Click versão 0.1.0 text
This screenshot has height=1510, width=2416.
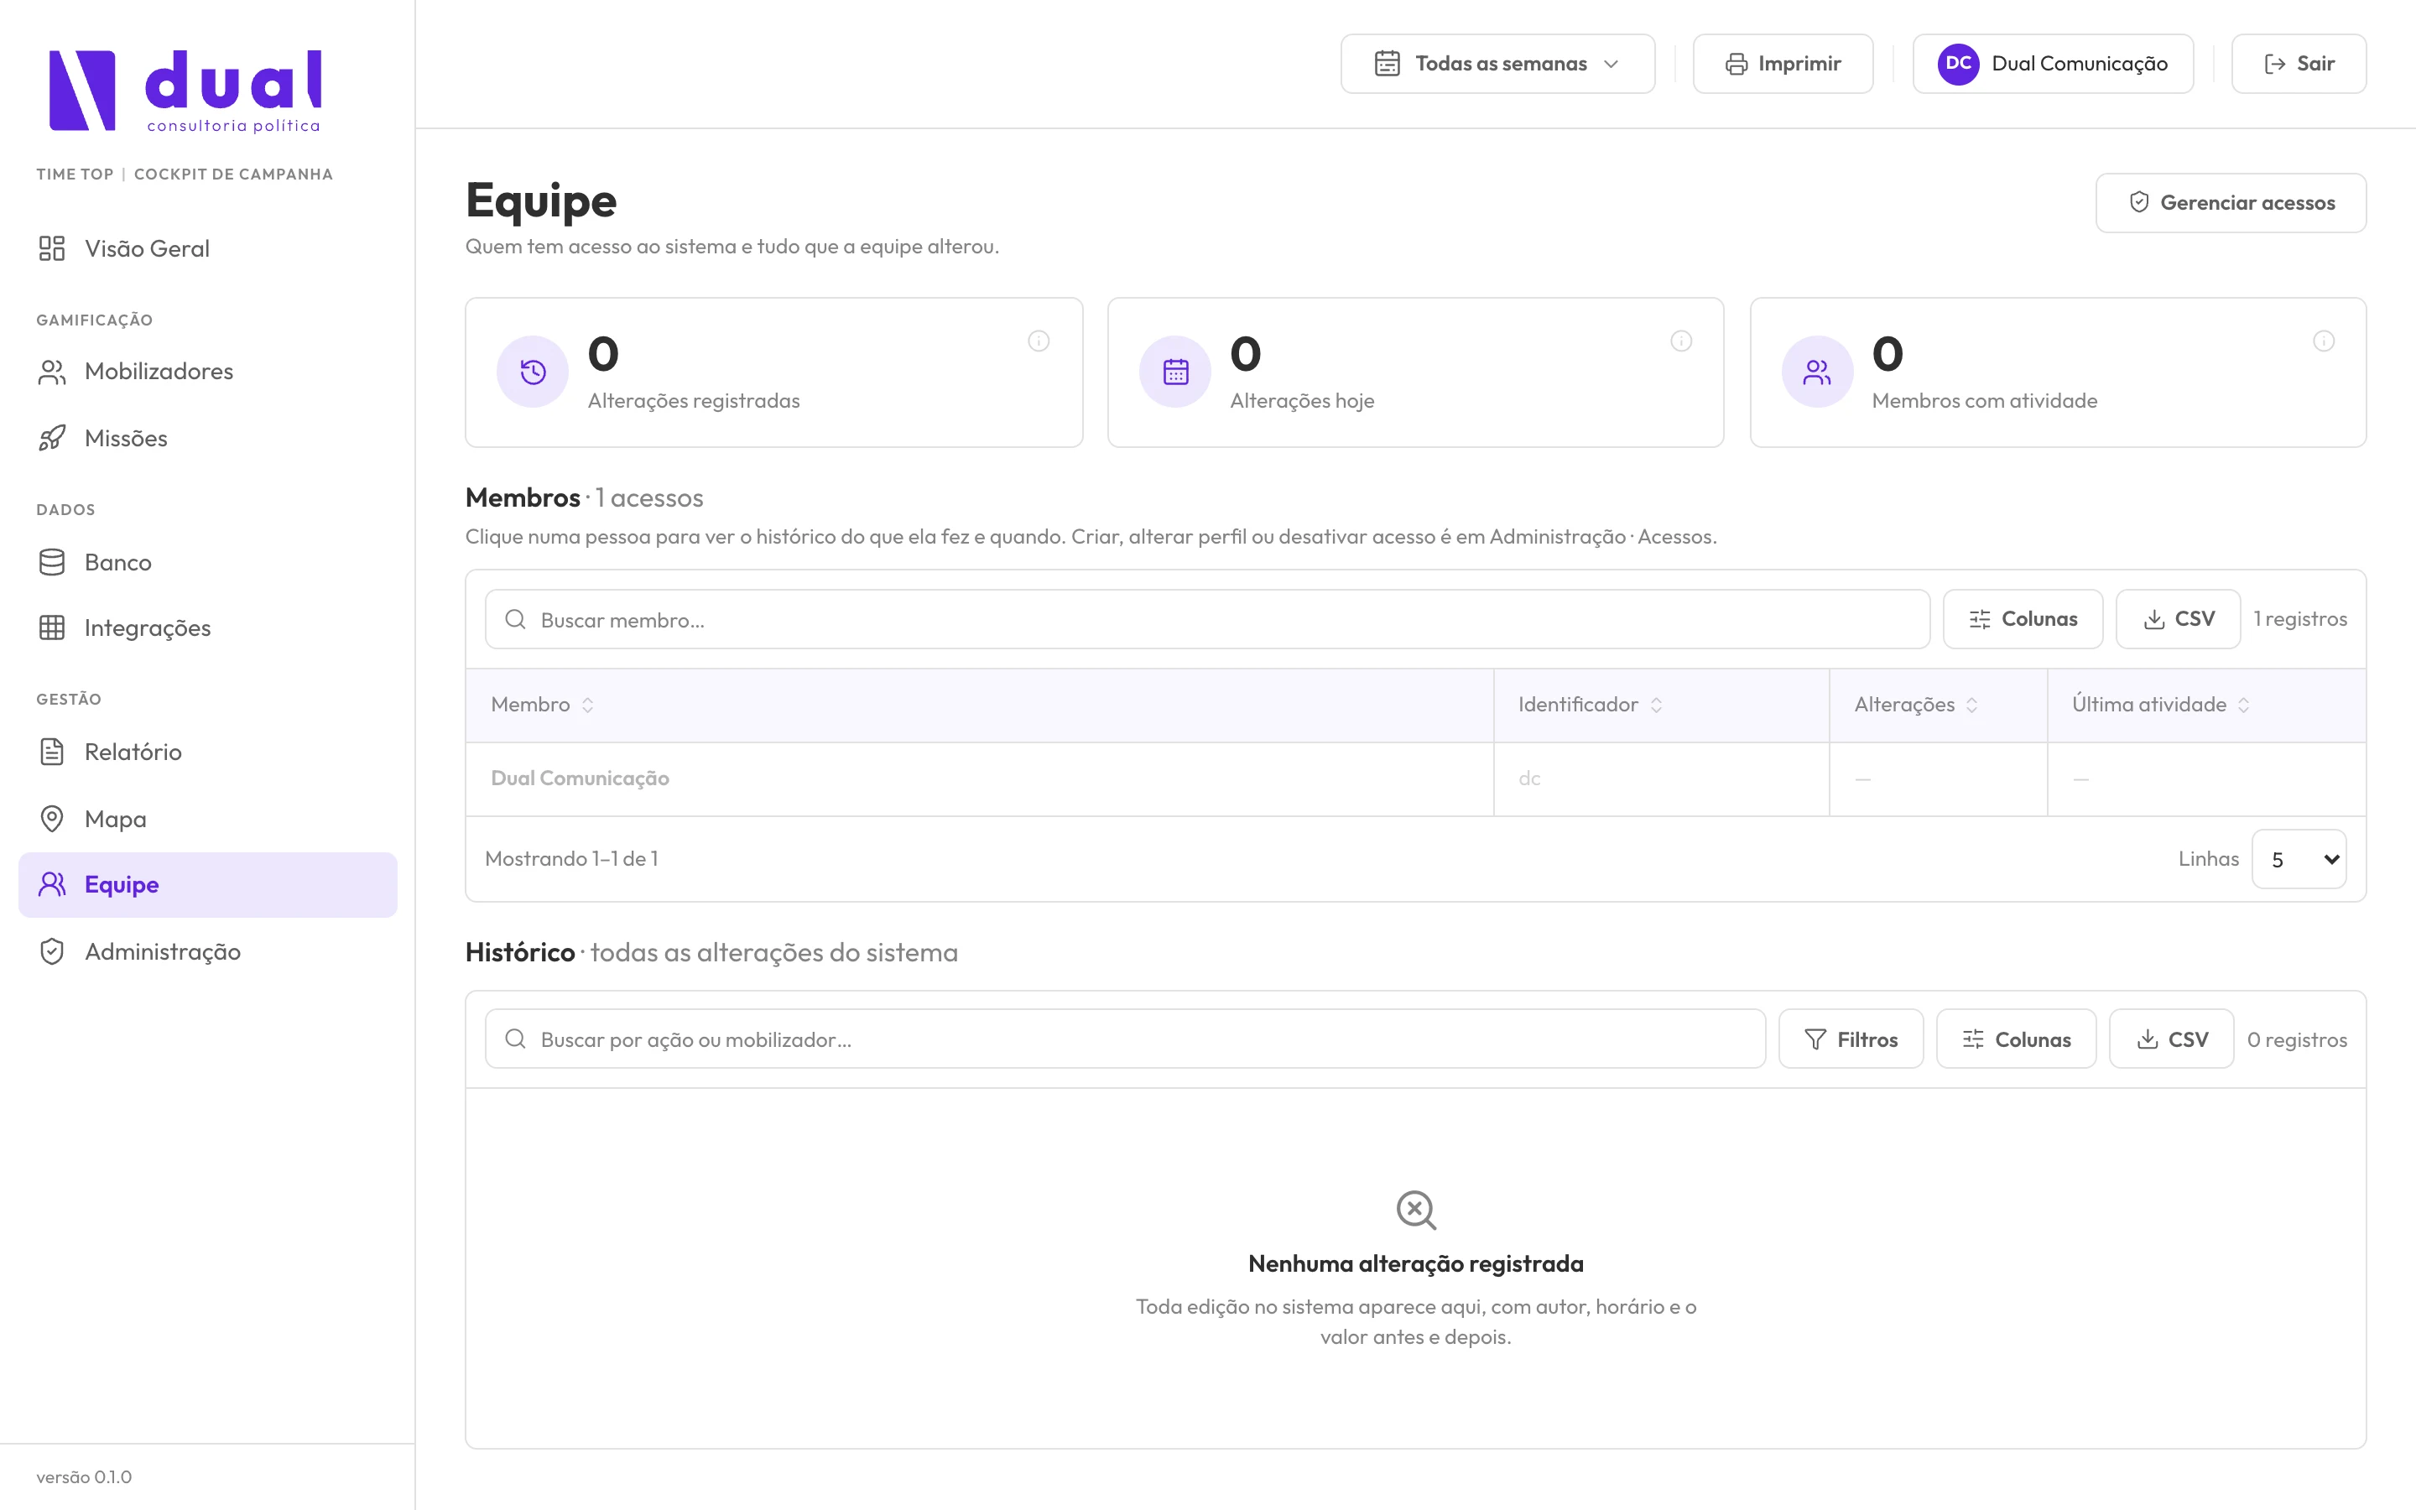[x=84, y=1477]
